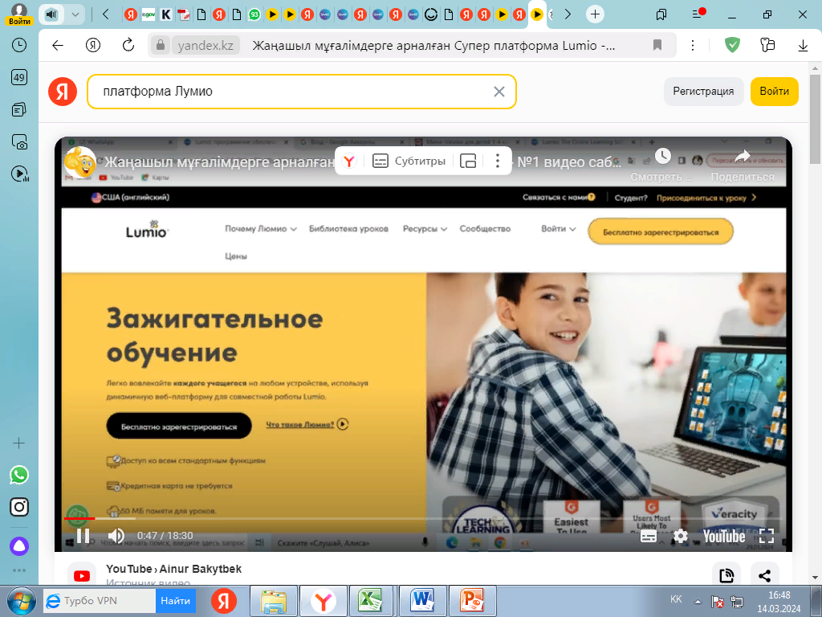Enter fullscreen video mode
This screenshot has height=617, width=822.
[x=767, y=536]
